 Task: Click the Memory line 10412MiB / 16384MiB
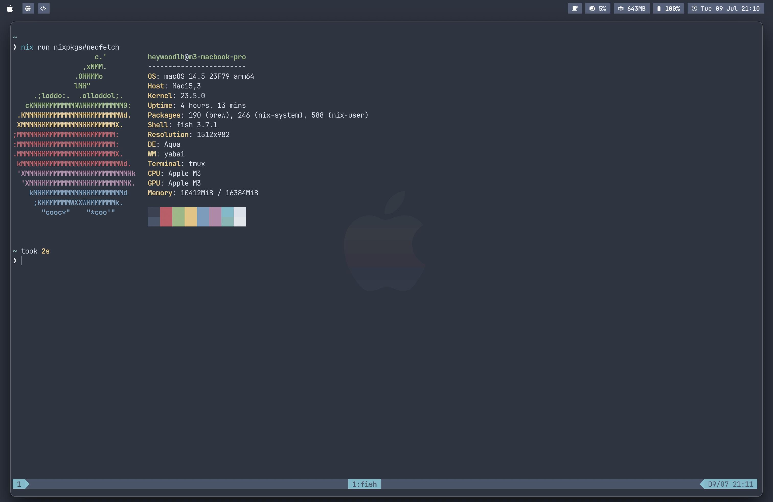click(x=203, y=193)
